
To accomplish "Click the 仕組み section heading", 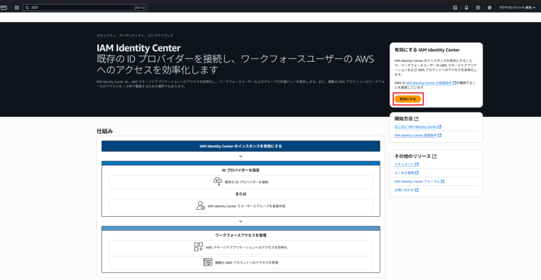I will click(105, 132).
